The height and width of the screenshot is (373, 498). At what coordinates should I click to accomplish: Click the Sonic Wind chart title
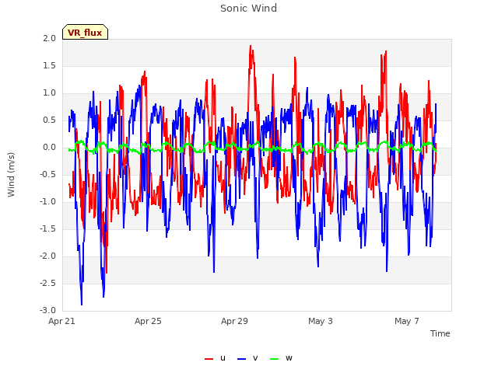[x=249, y=9]
